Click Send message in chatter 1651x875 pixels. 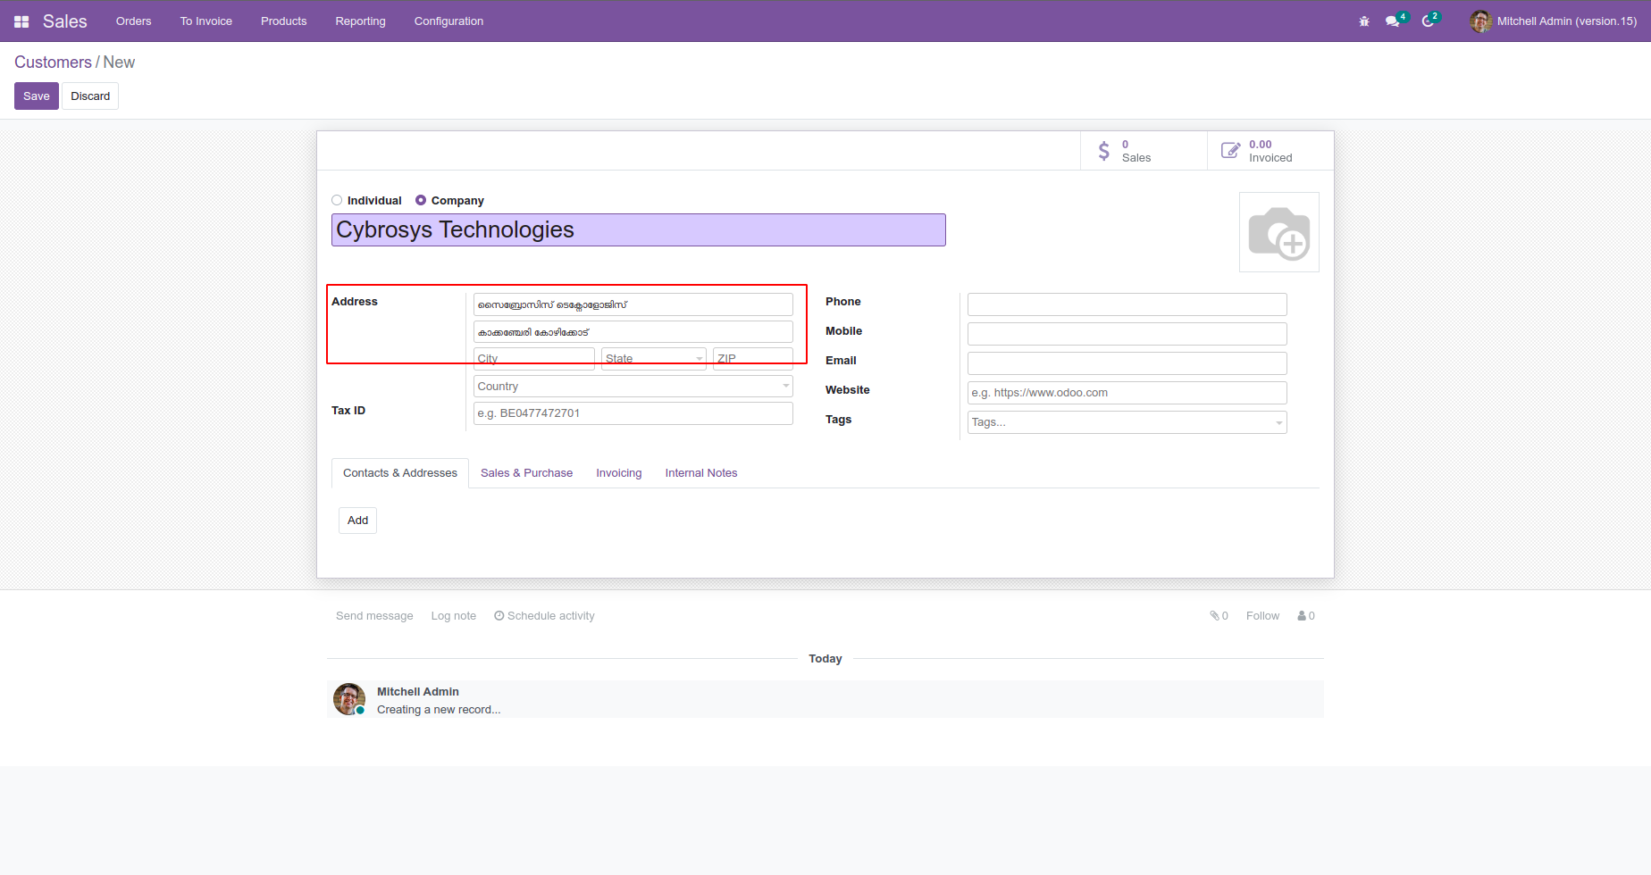click(x=374, y=616)
